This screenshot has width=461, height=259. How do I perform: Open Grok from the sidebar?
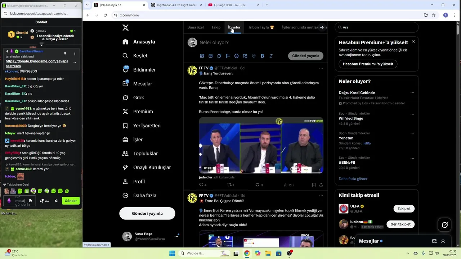(x=133, y=97)
